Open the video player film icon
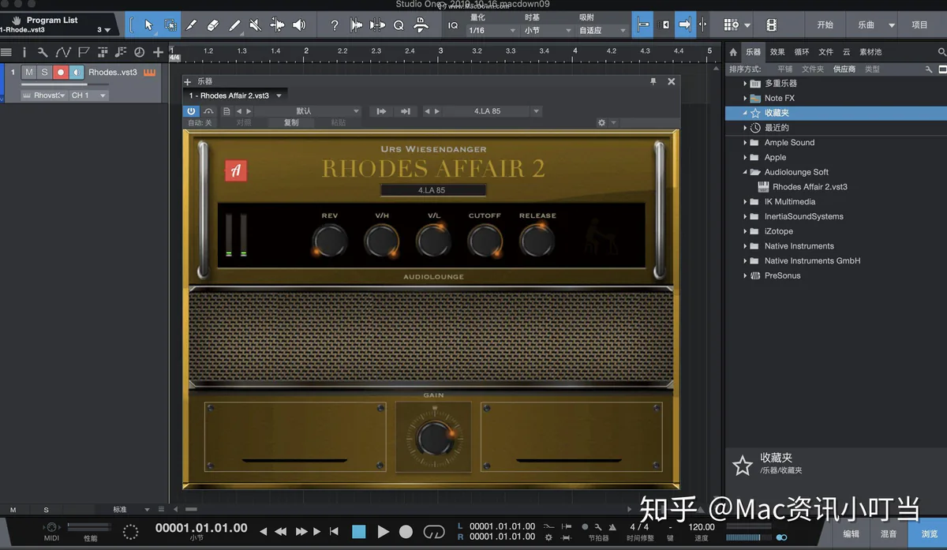 point(771,25)
